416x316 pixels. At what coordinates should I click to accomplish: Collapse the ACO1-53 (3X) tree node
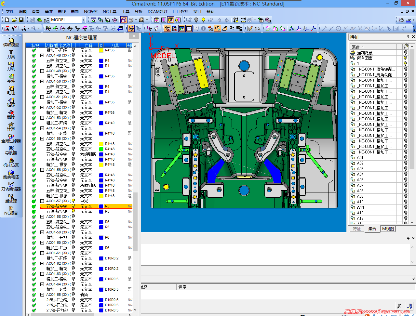[x=42, y=118]
